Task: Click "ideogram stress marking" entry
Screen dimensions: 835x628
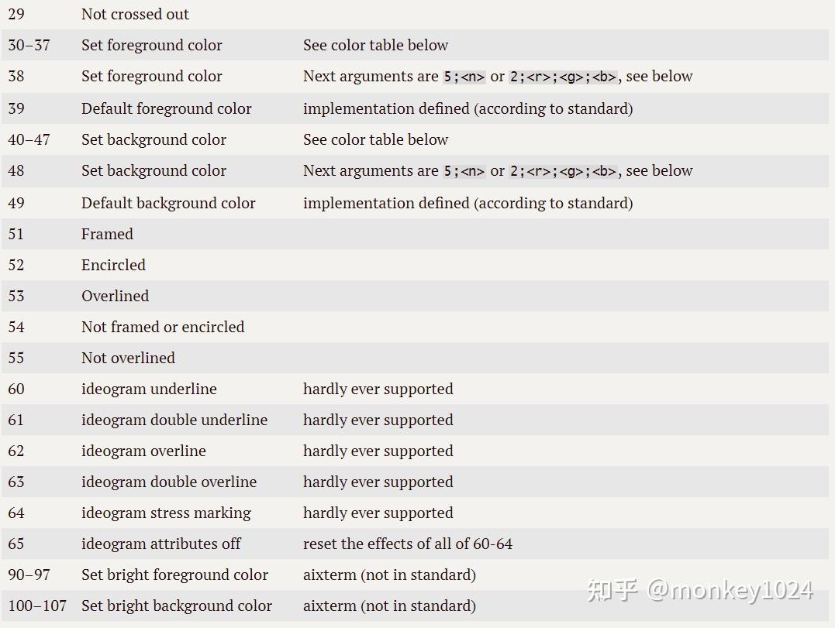Action: pyautogui.click(x=166, y=513)
